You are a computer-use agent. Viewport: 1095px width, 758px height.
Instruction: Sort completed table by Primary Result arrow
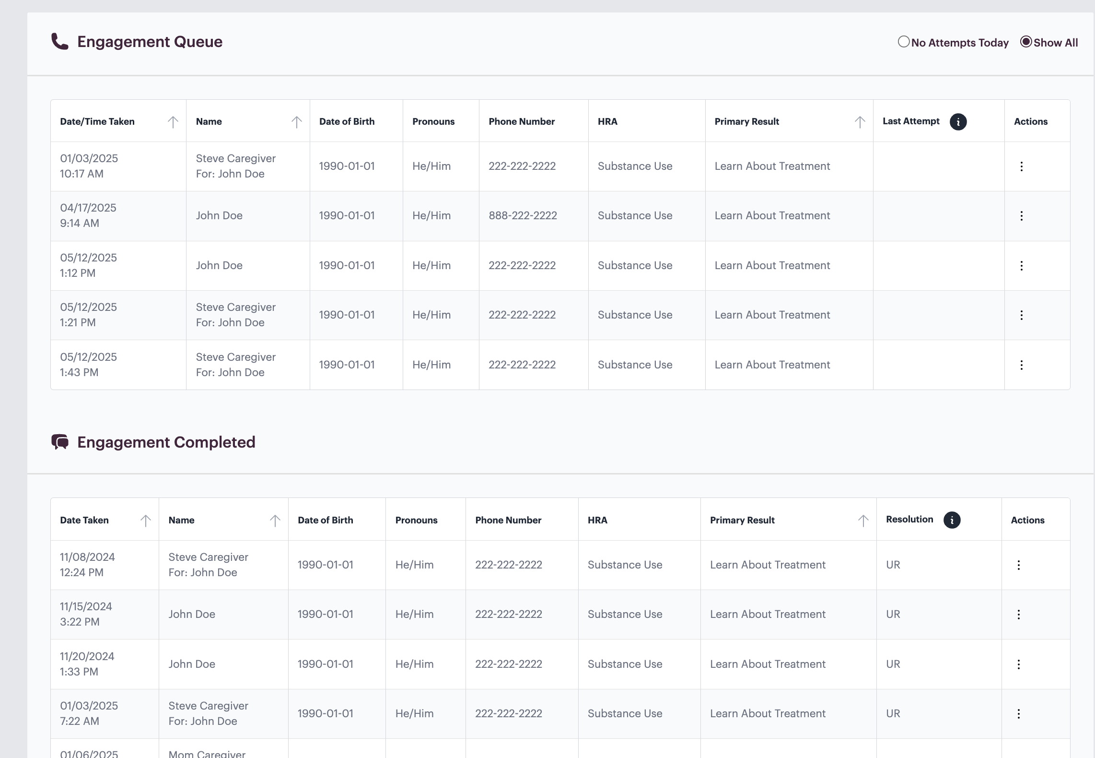(863, 521)
